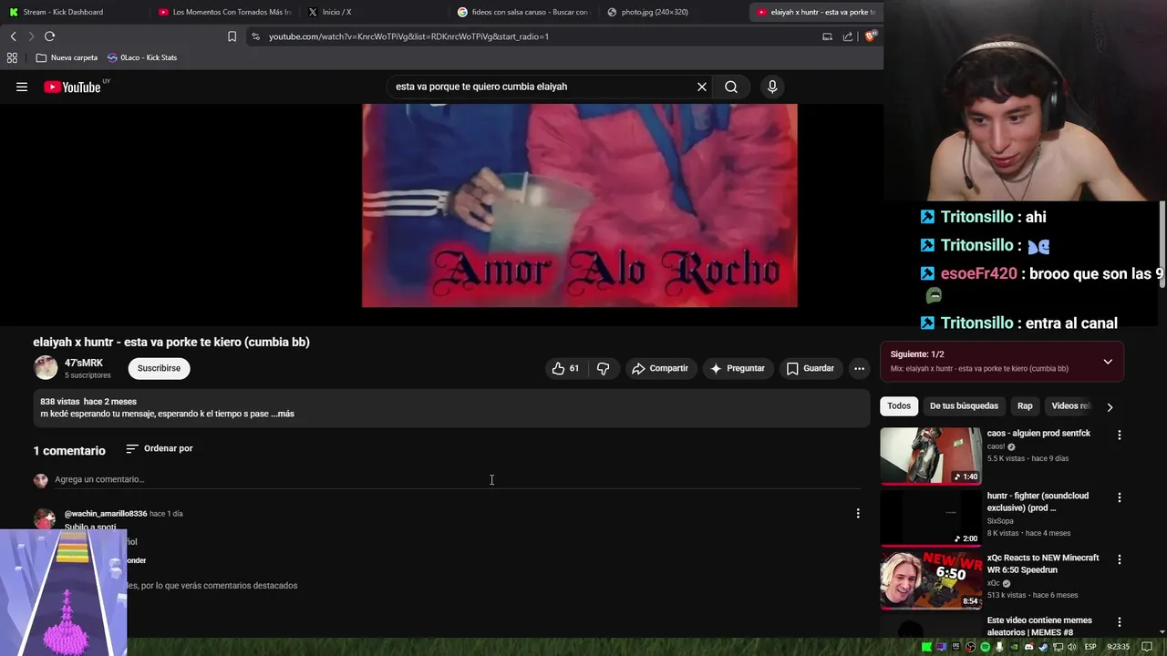Open @wachin_amarillo8336 profile link
1167x656 pixels.
tap(106, 514)
